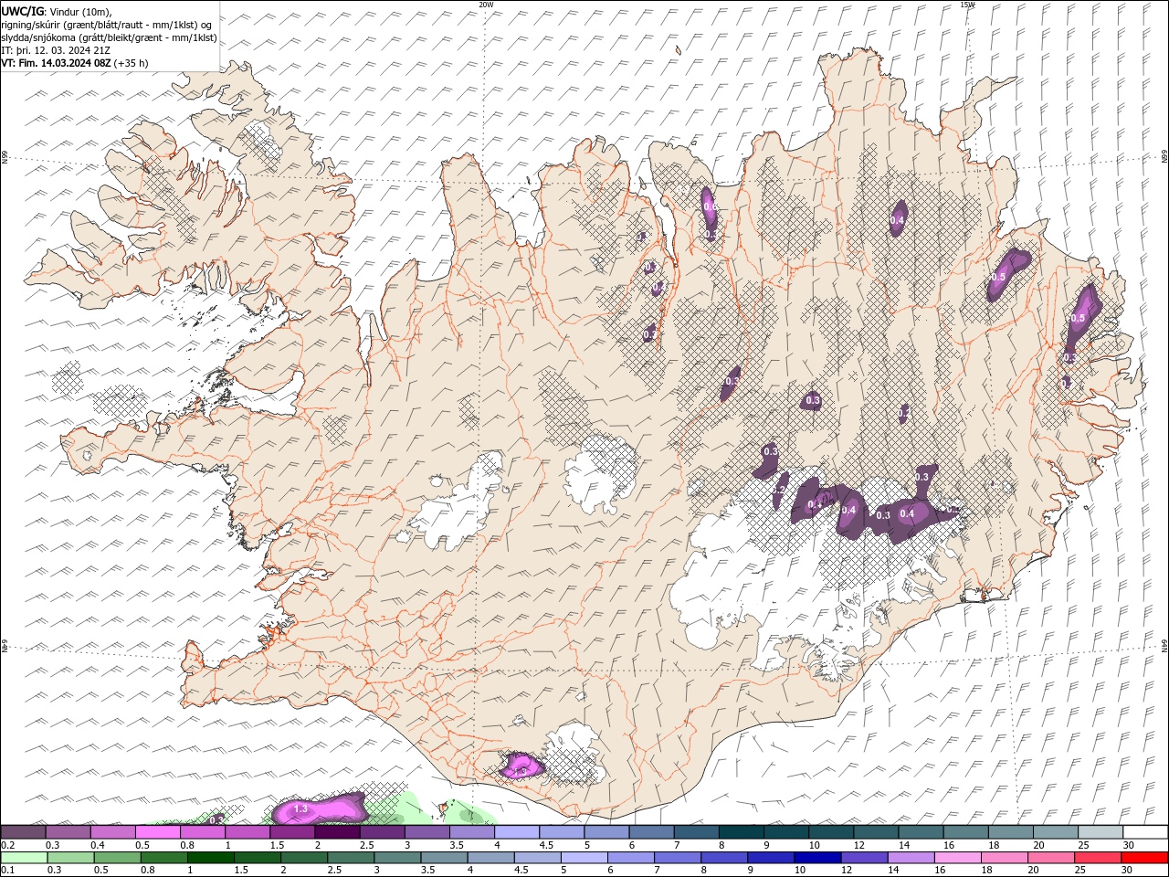Pick upper legend swatch between 4.5 and 5
Screen dimensions: 1169x877
click(x=562, y=832)
